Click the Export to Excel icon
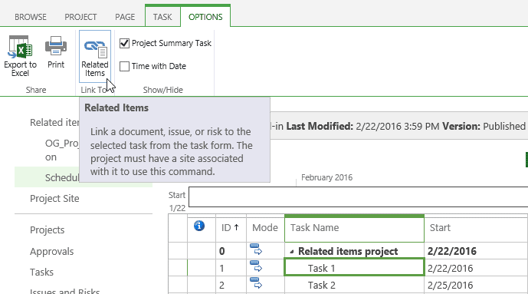528x294 pixels. coord(20,47)
